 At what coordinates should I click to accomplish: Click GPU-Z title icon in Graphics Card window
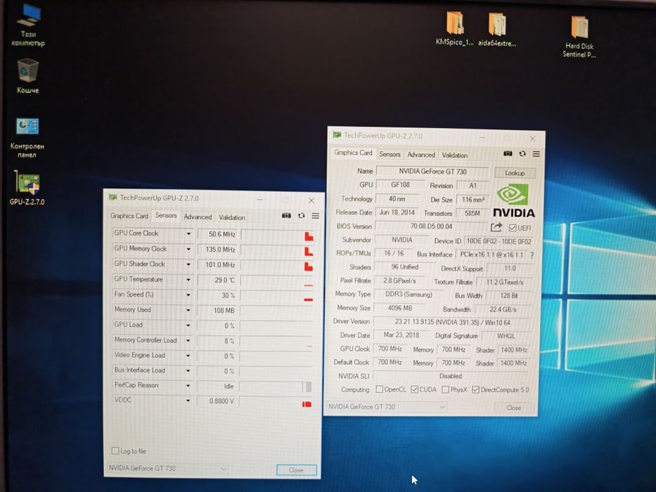337,135
